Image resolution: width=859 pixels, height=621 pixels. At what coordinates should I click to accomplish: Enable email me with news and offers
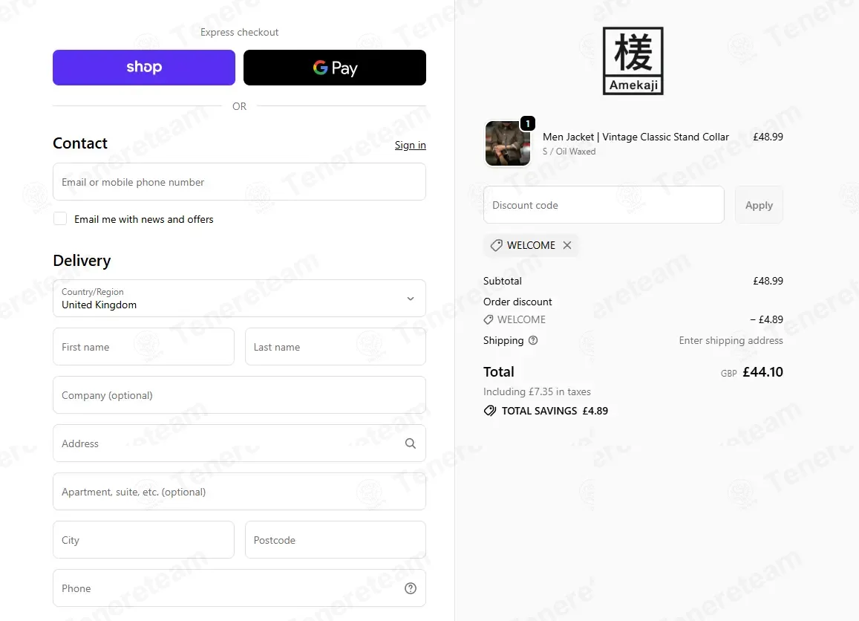point(60,218)
